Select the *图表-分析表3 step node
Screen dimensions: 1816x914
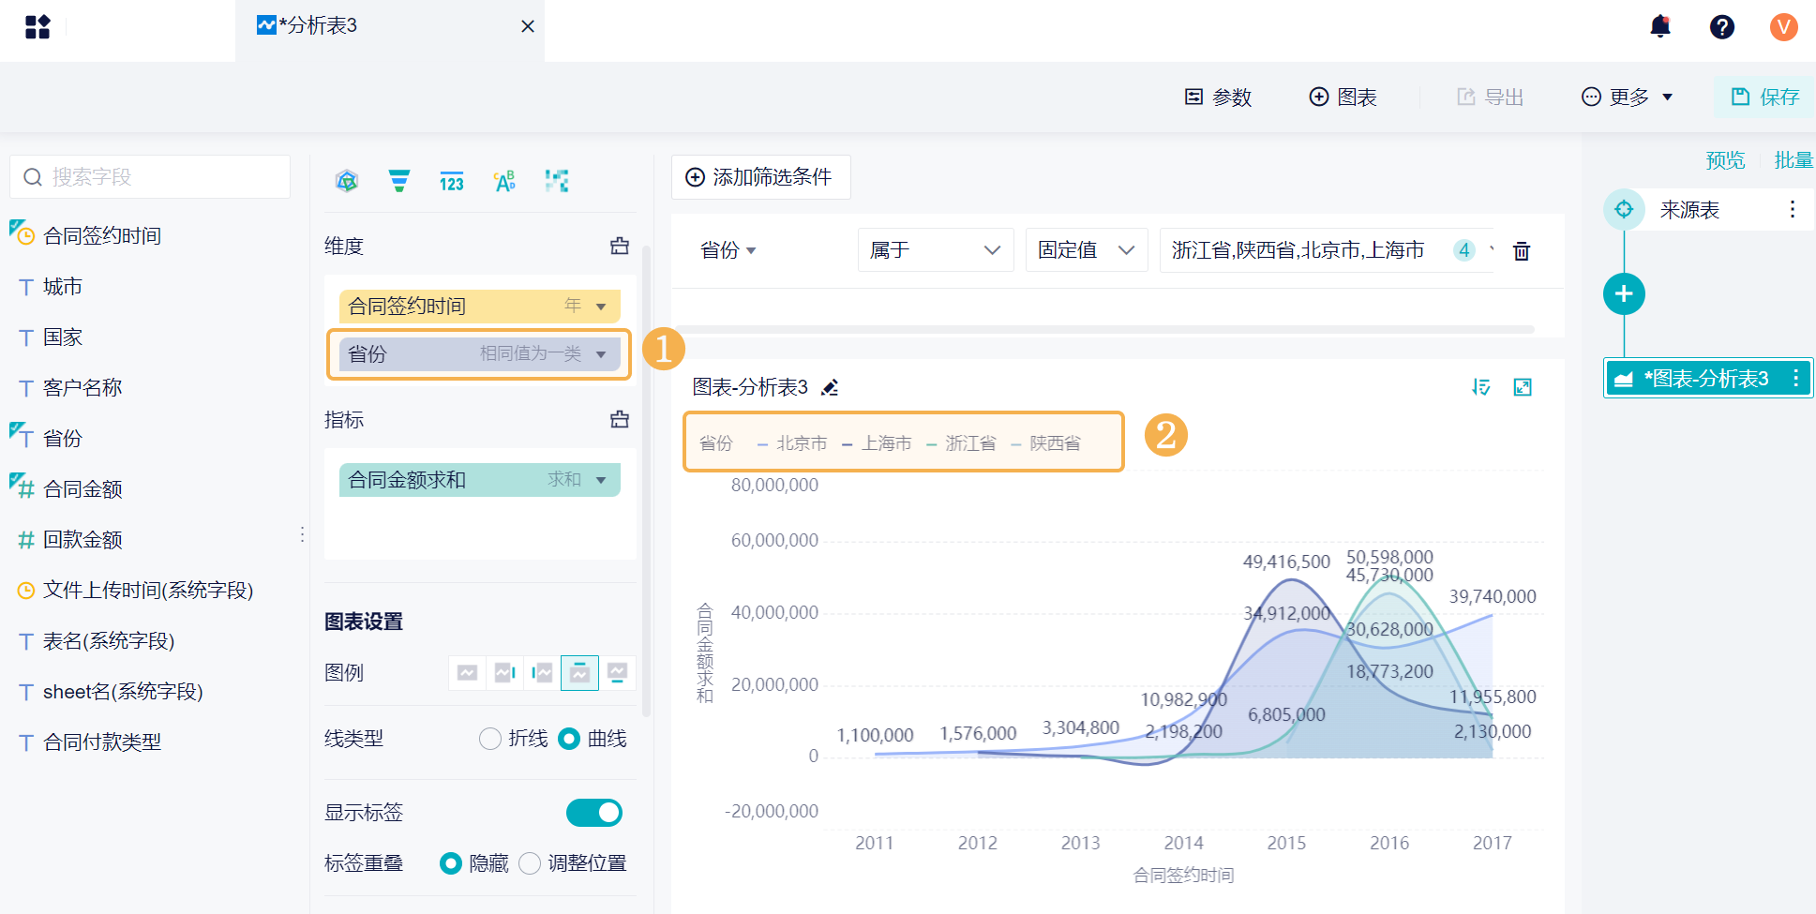(1708, 378)
